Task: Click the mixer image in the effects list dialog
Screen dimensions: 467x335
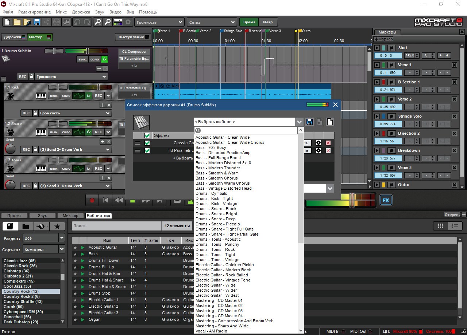Action: coord(141,122)
